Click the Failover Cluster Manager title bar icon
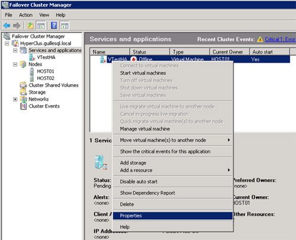The height and width of the screenshot is (240, 296). [x=5, y=5]
